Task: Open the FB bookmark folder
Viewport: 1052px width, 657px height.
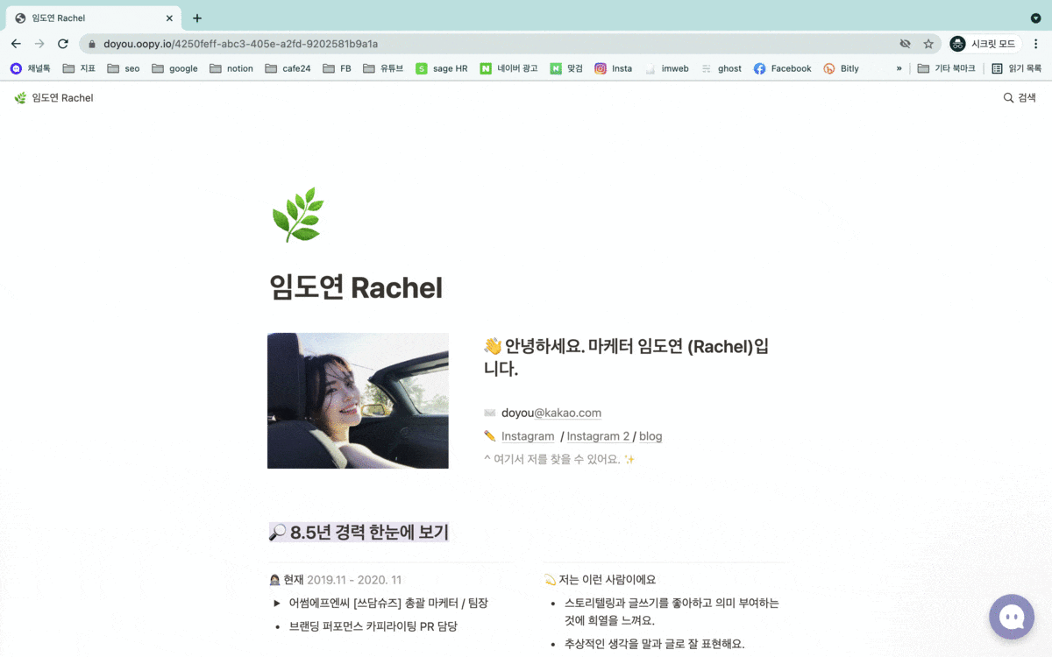Action: click(337, 68)
